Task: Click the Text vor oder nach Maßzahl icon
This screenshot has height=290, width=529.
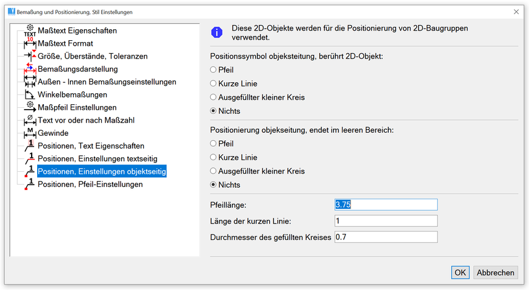Action: (x=30, y=120)
